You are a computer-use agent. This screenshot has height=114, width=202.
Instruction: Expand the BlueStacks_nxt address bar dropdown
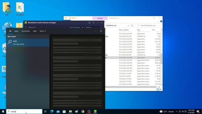pyautogui.click(x=128, y=26)
